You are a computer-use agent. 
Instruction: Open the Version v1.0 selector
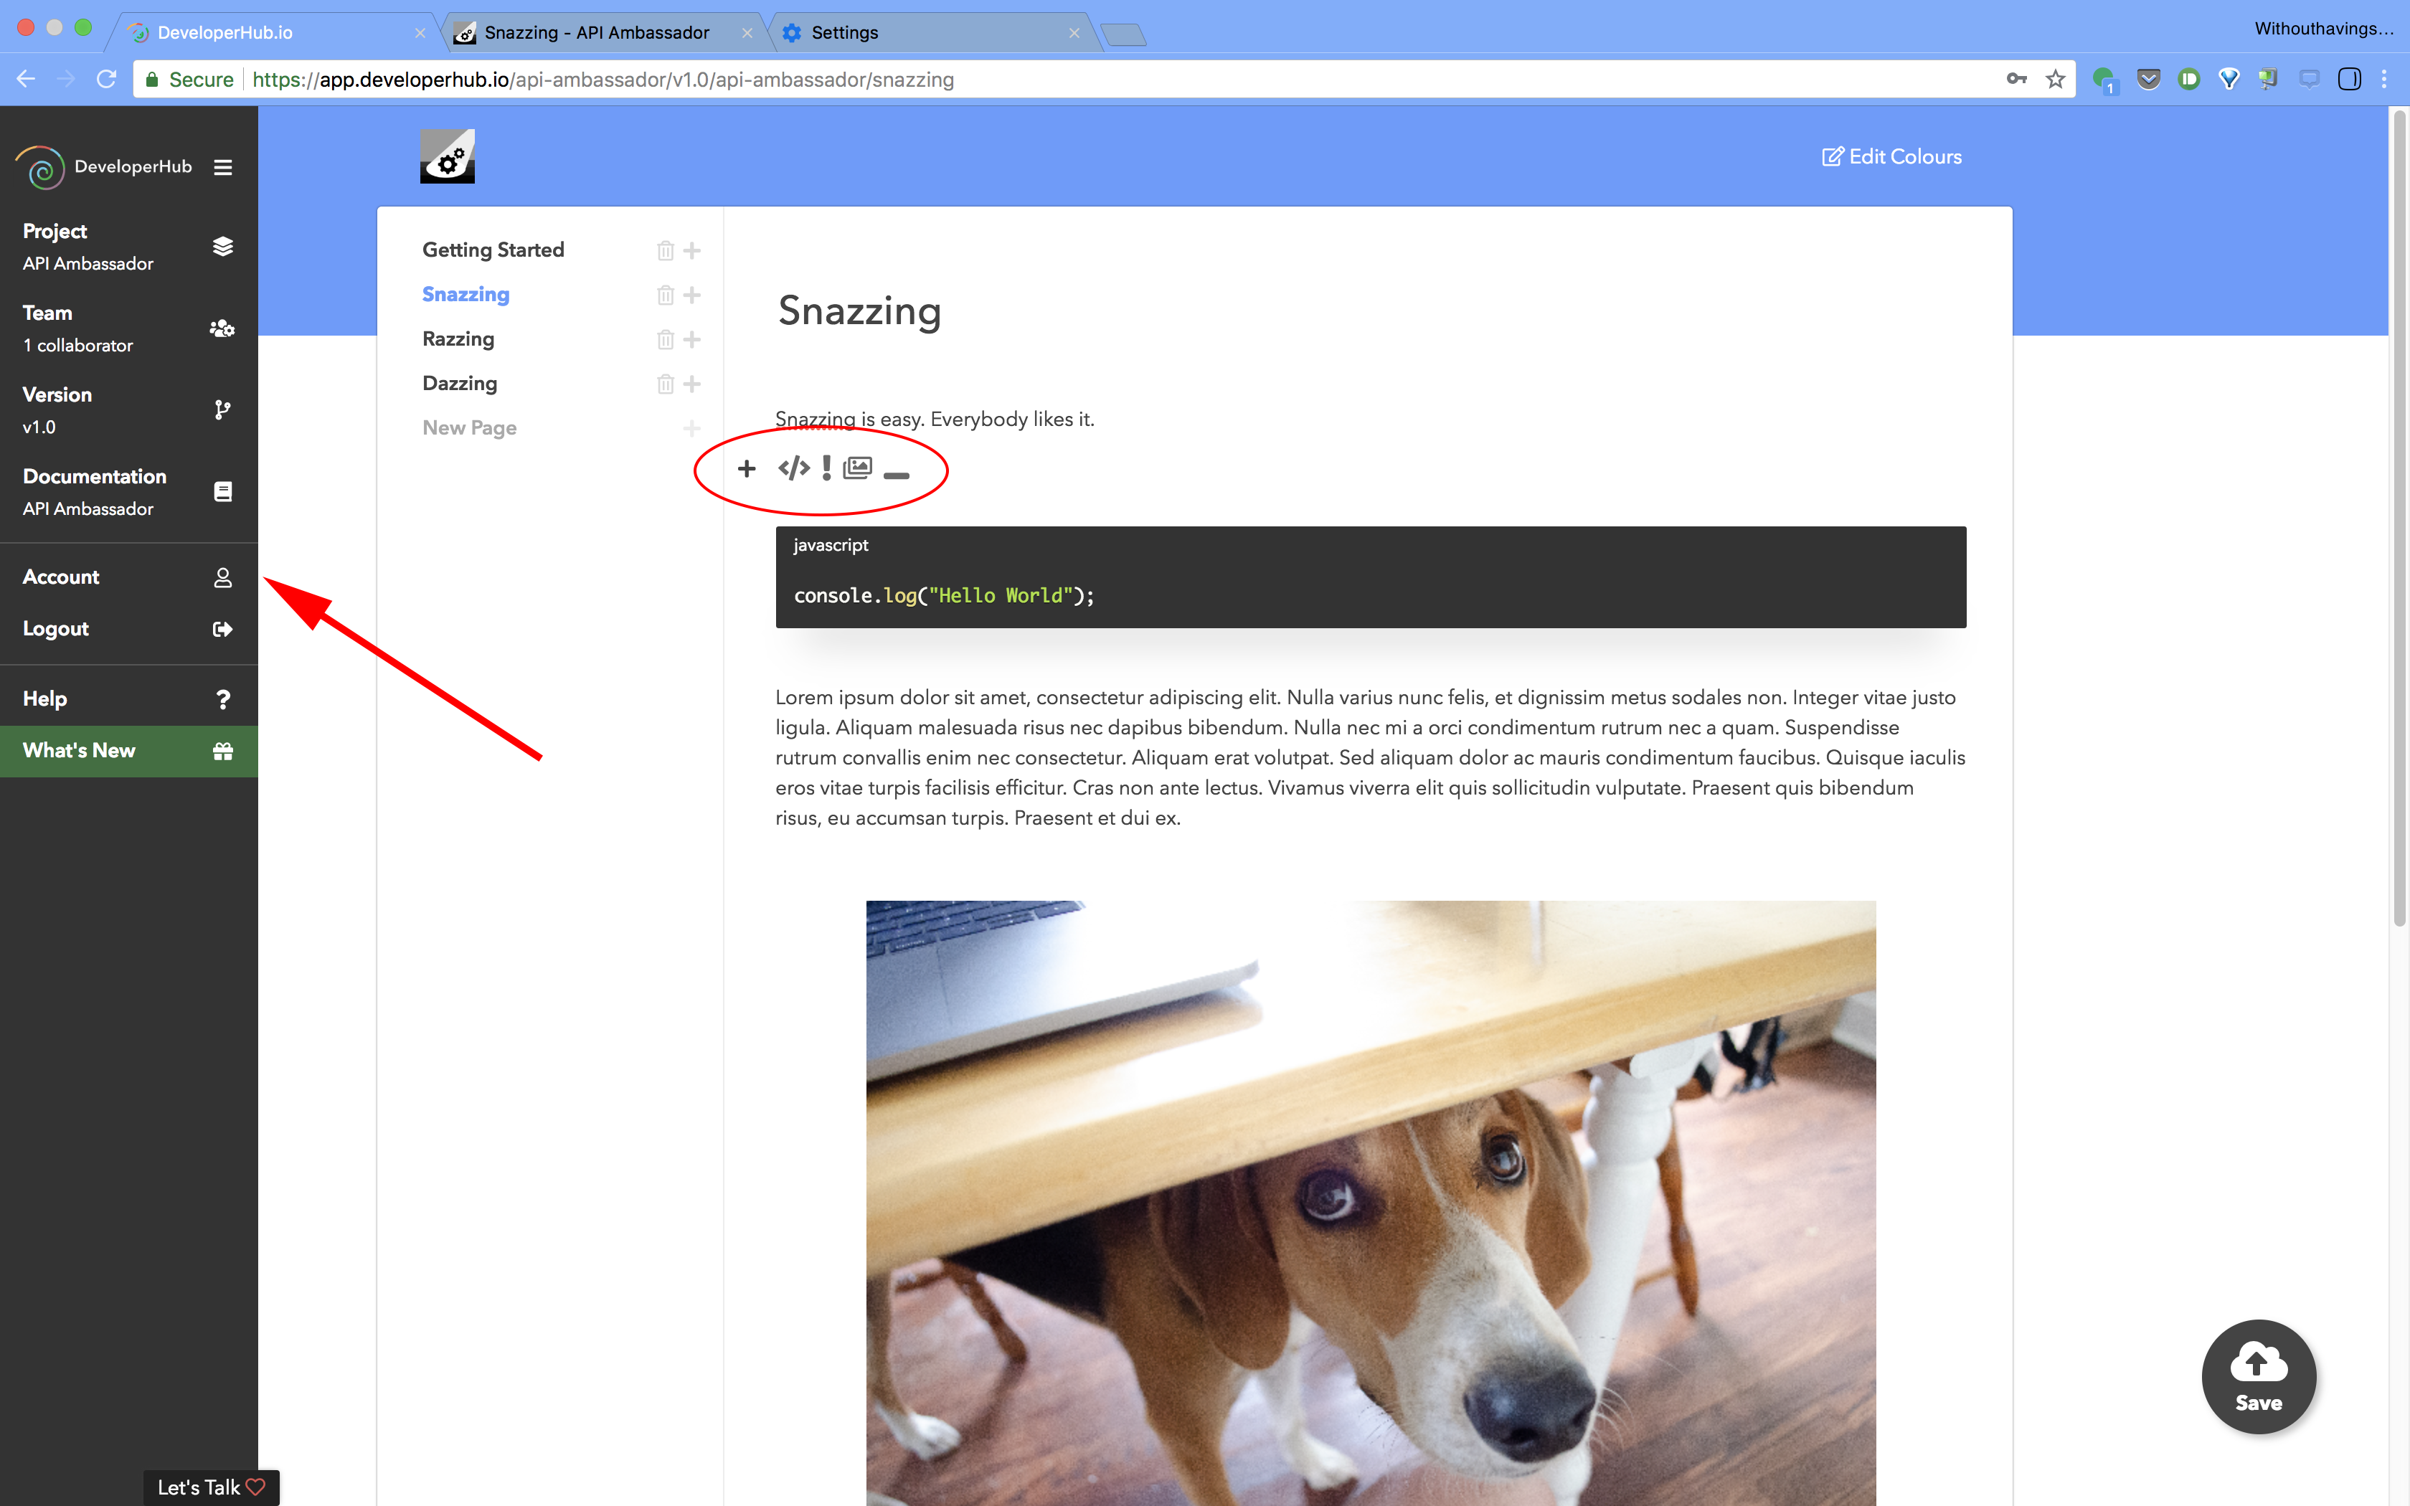tap(128, 410)
